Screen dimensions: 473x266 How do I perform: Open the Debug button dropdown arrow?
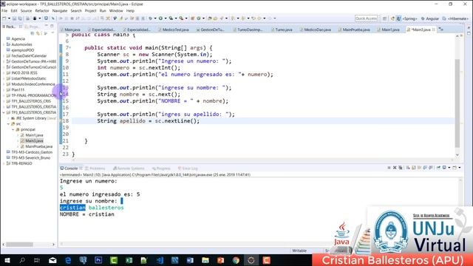point(155,18)
